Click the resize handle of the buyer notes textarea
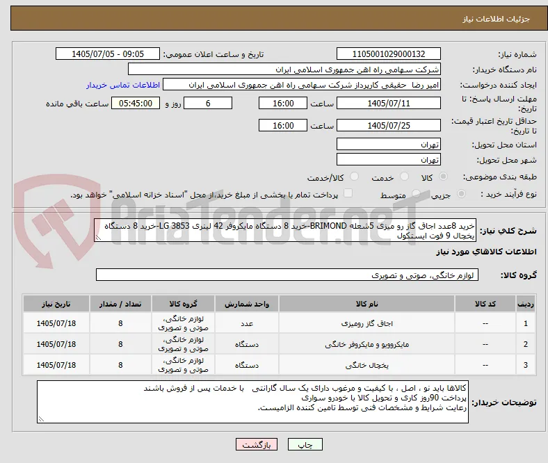The width and height of the screenshot is (548, 463). click(x=41, y=419)
